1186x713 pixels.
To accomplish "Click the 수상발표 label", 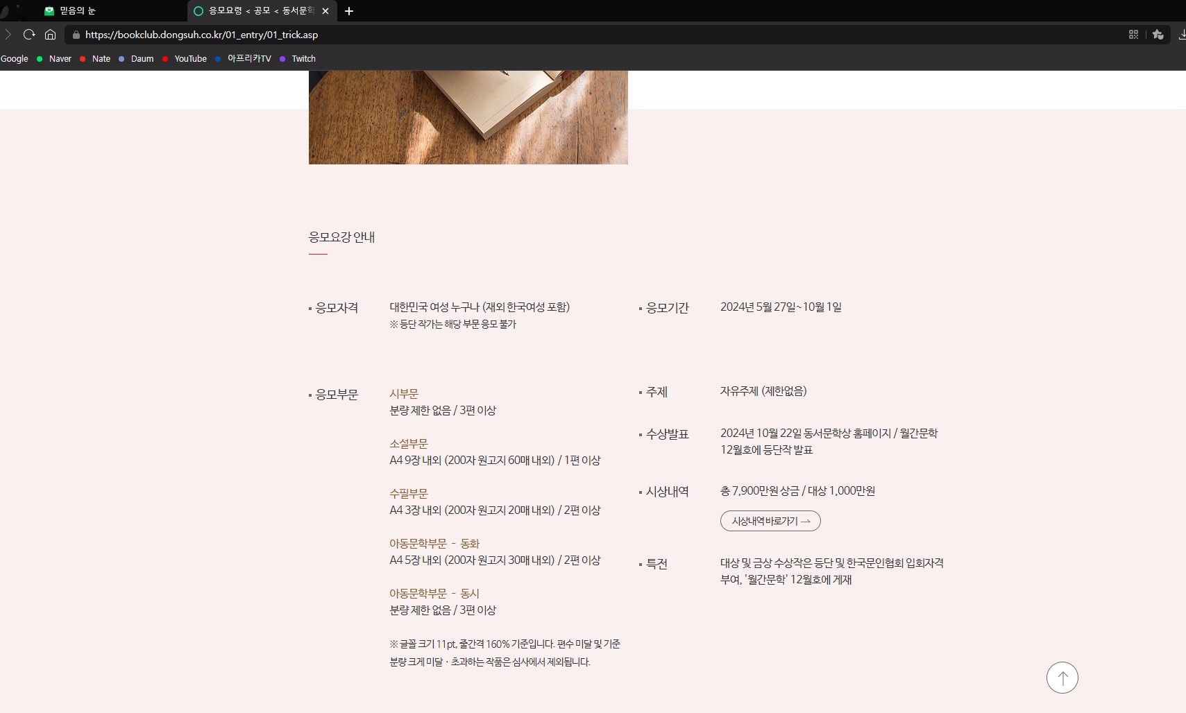I will tap(667, 434).
